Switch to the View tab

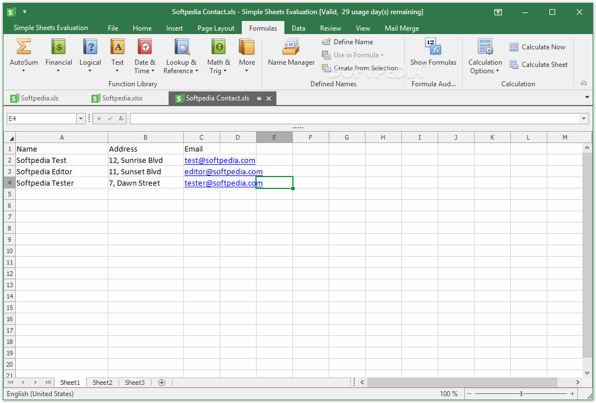[363, 28]
